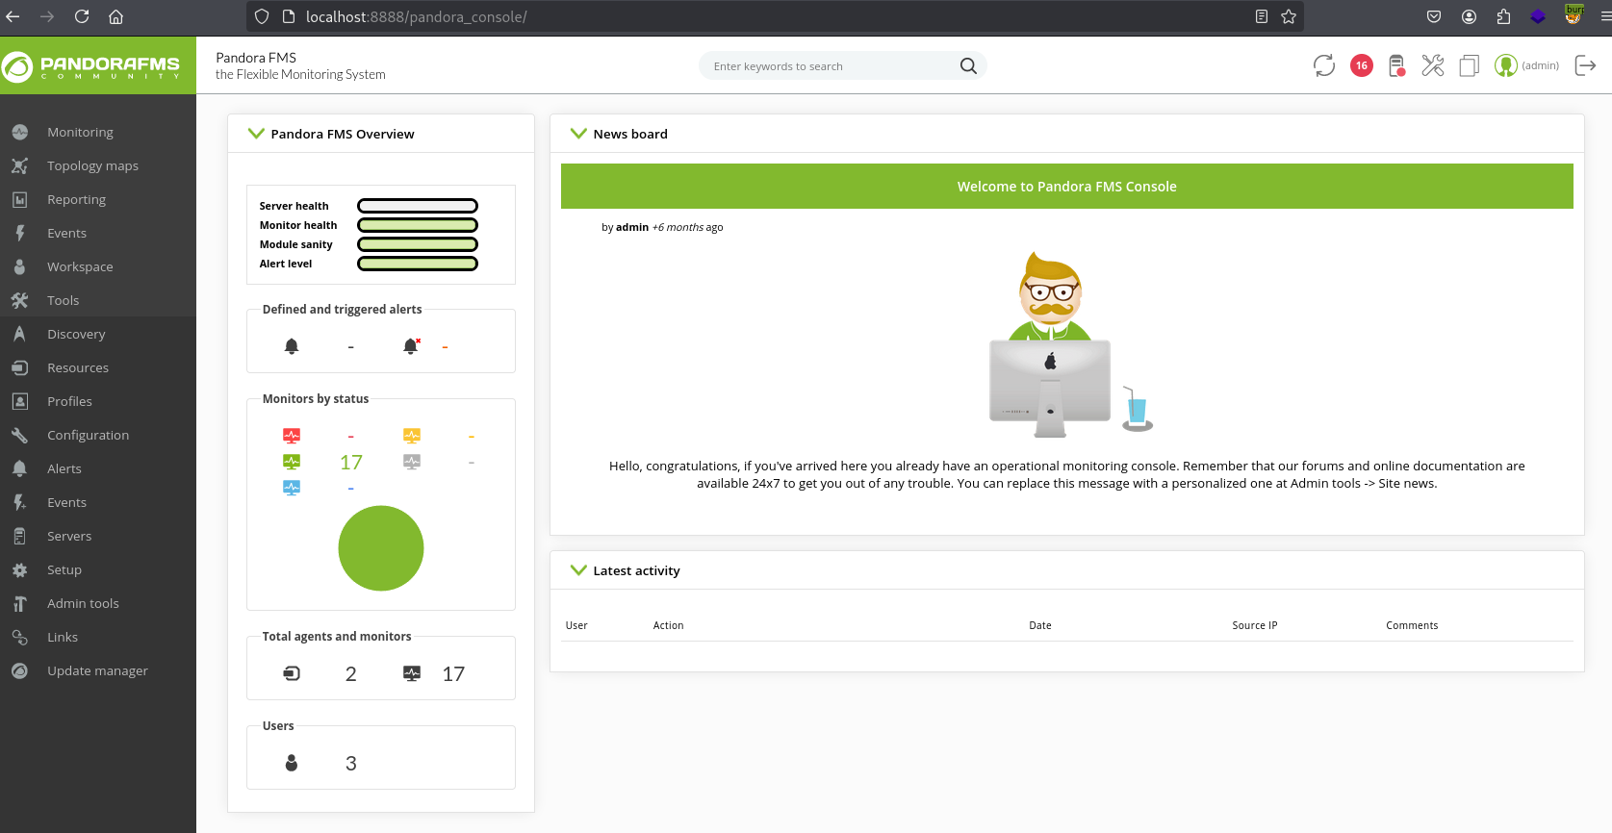Click the logout icon in header
1612x833 pixels.
(x=1585, y=65)
